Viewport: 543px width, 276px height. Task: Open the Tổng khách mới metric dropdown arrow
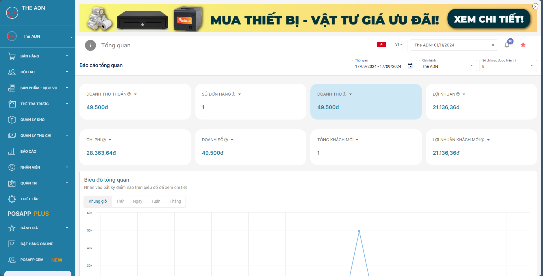(357, 140)
